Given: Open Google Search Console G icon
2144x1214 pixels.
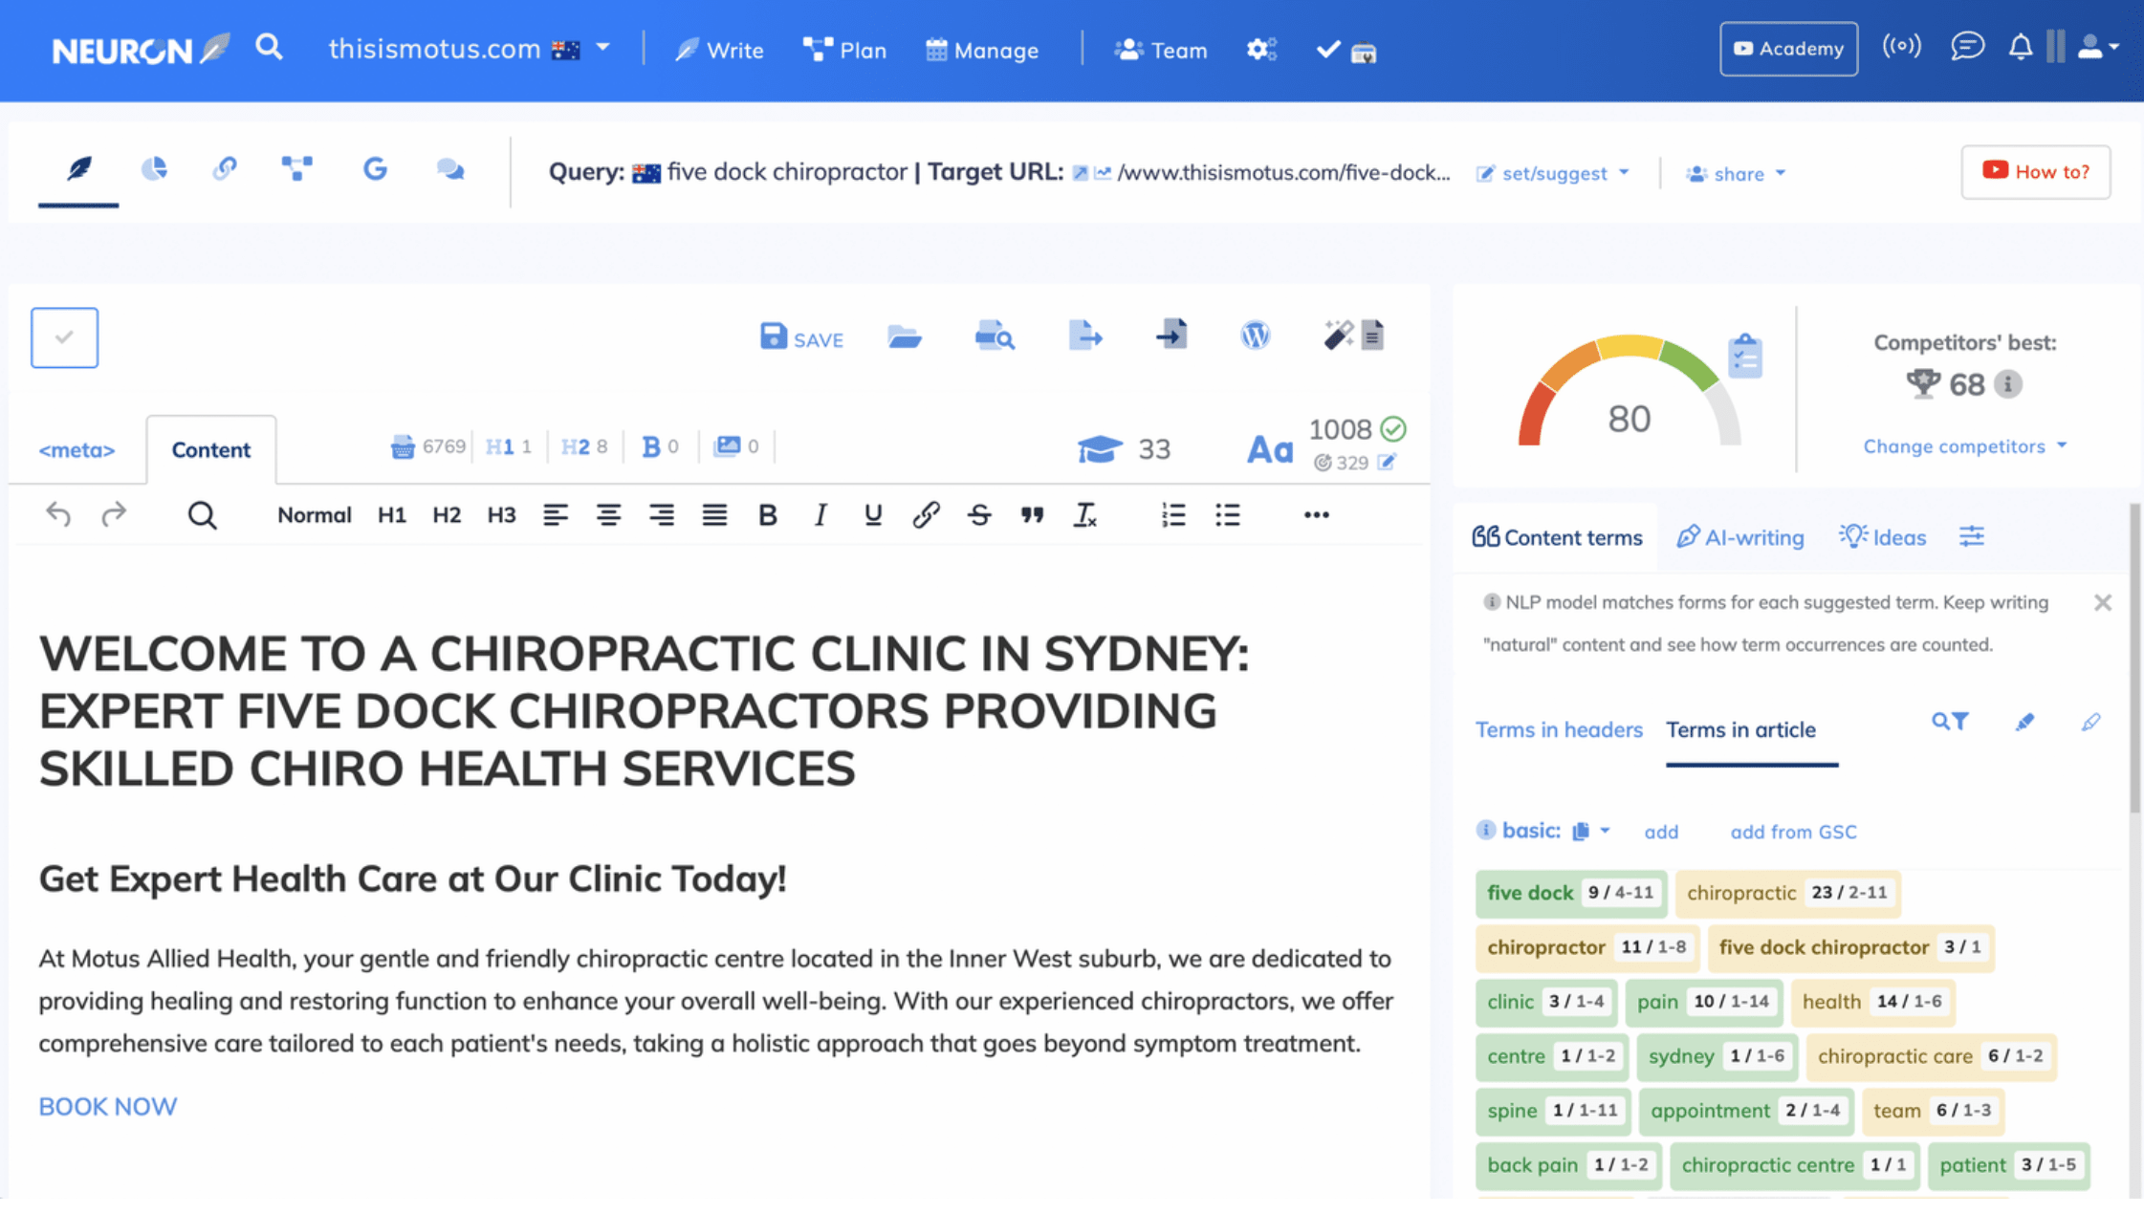Looking at the screenshot, I should 375,170.
